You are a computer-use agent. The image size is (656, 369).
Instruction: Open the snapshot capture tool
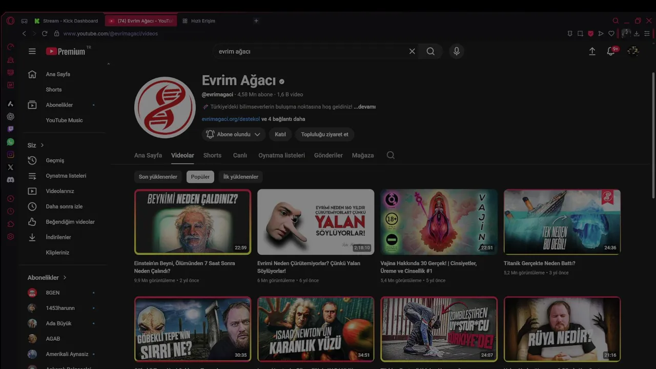click(x=580, y=33)
